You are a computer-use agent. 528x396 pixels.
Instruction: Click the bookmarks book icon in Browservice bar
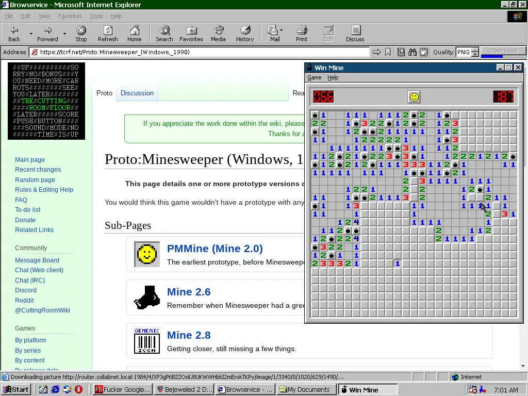click(401, 52)
